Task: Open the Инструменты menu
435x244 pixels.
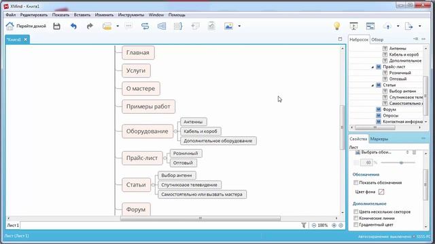Action: [131, 15]
